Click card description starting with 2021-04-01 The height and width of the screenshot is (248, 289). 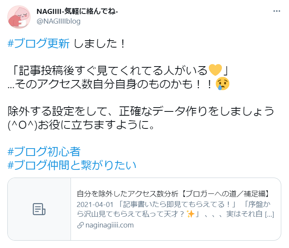175,209
